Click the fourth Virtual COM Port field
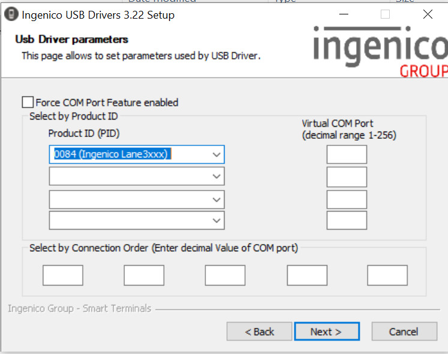 (x=347, y=220)
